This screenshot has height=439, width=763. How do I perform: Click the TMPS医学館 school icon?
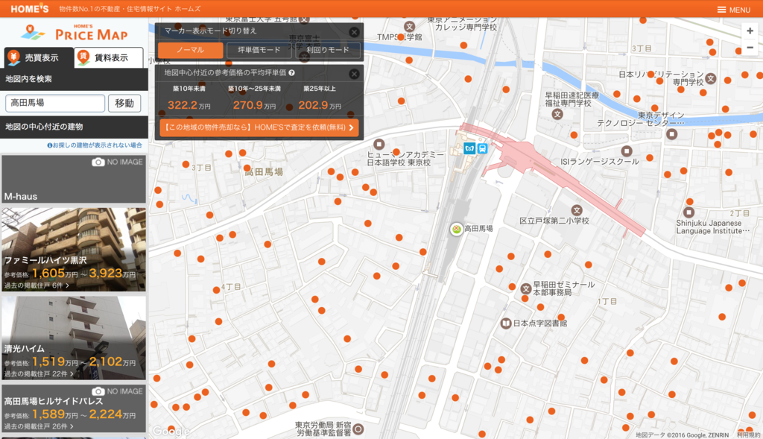(x=409, y=27)
